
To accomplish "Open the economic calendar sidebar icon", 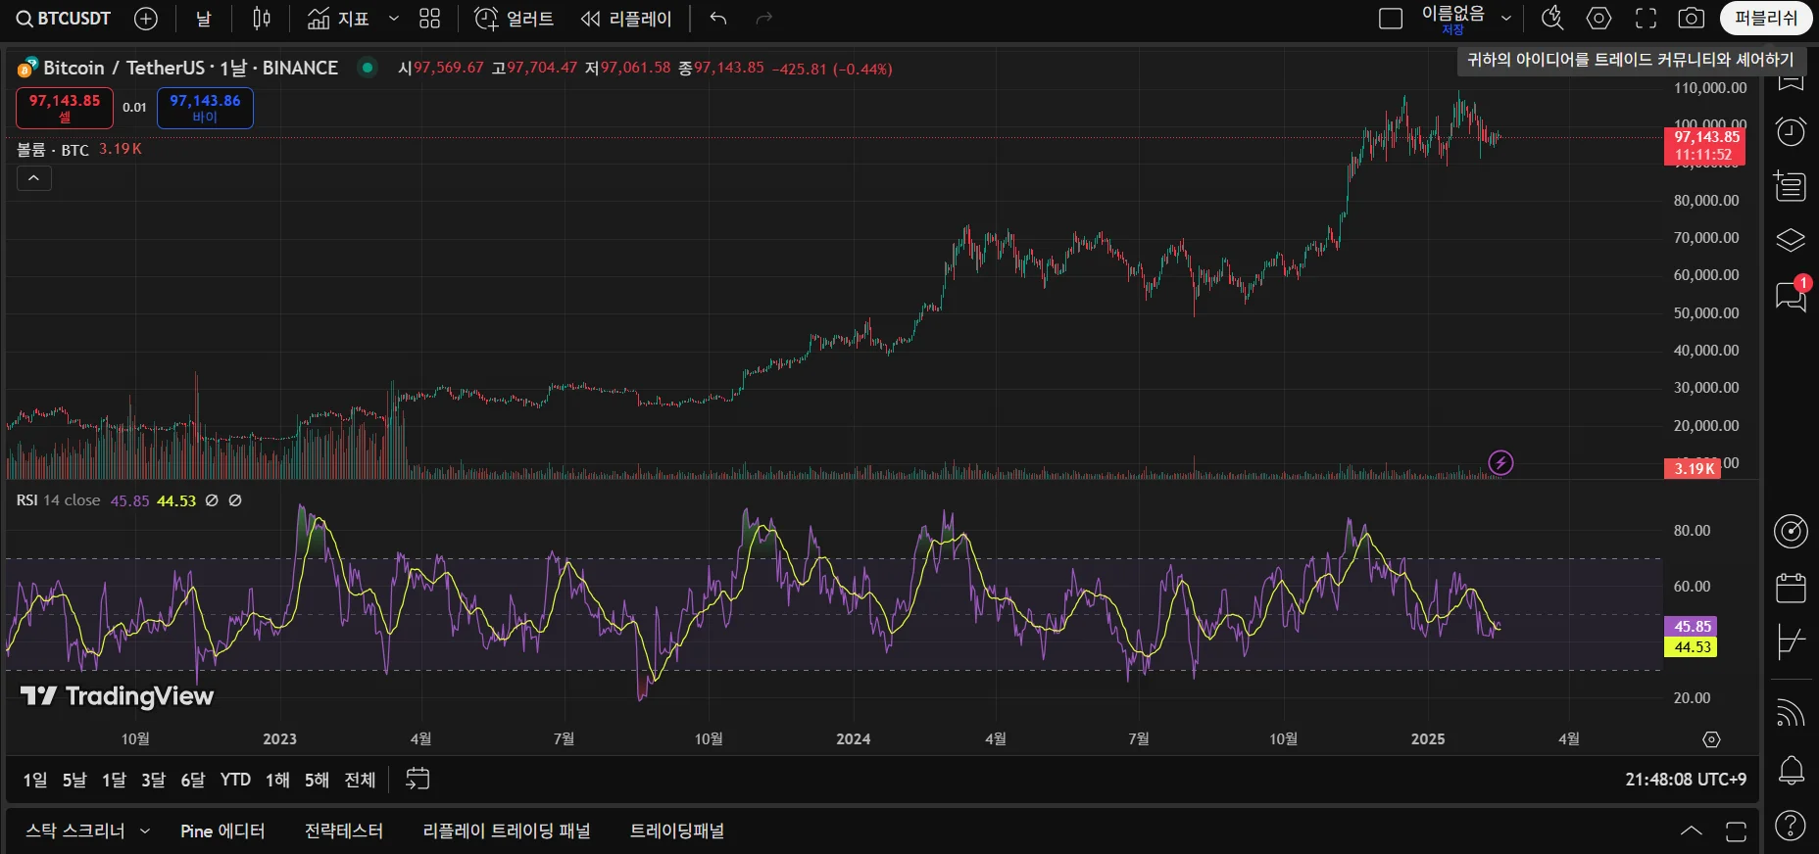I will click(1791, 588).
